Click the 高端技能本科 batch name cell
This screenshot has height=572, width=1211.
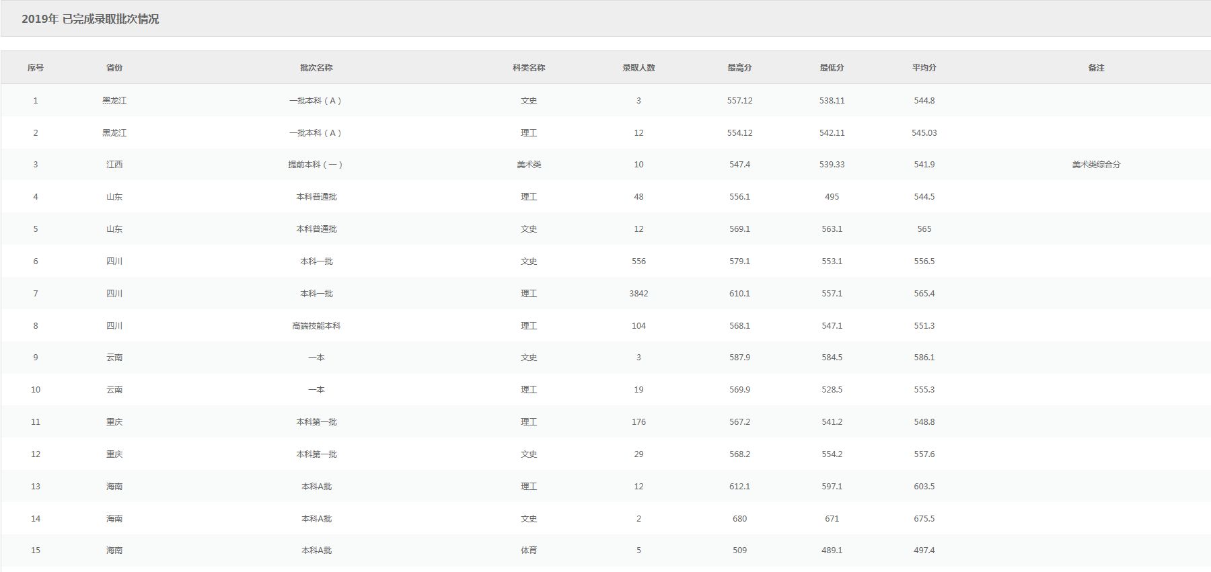pos(316,326)
